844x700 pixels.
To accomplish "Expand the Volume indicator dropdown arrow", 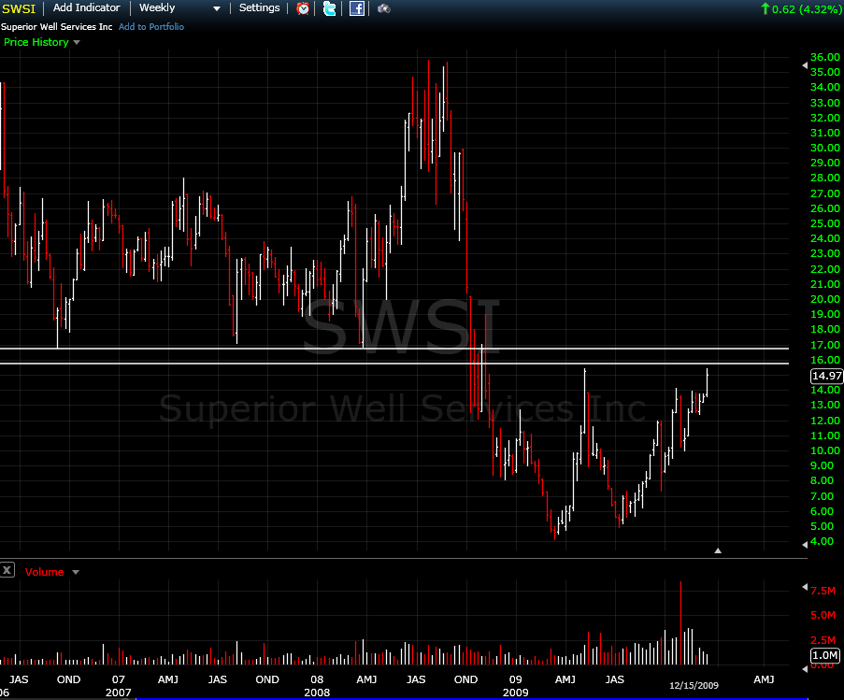I will tap(76, 573).
